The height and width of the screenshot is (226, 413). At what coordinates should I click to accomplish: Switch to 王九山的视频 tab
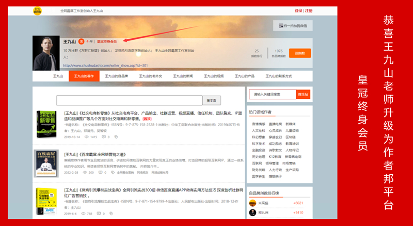(x=213, y=76)
